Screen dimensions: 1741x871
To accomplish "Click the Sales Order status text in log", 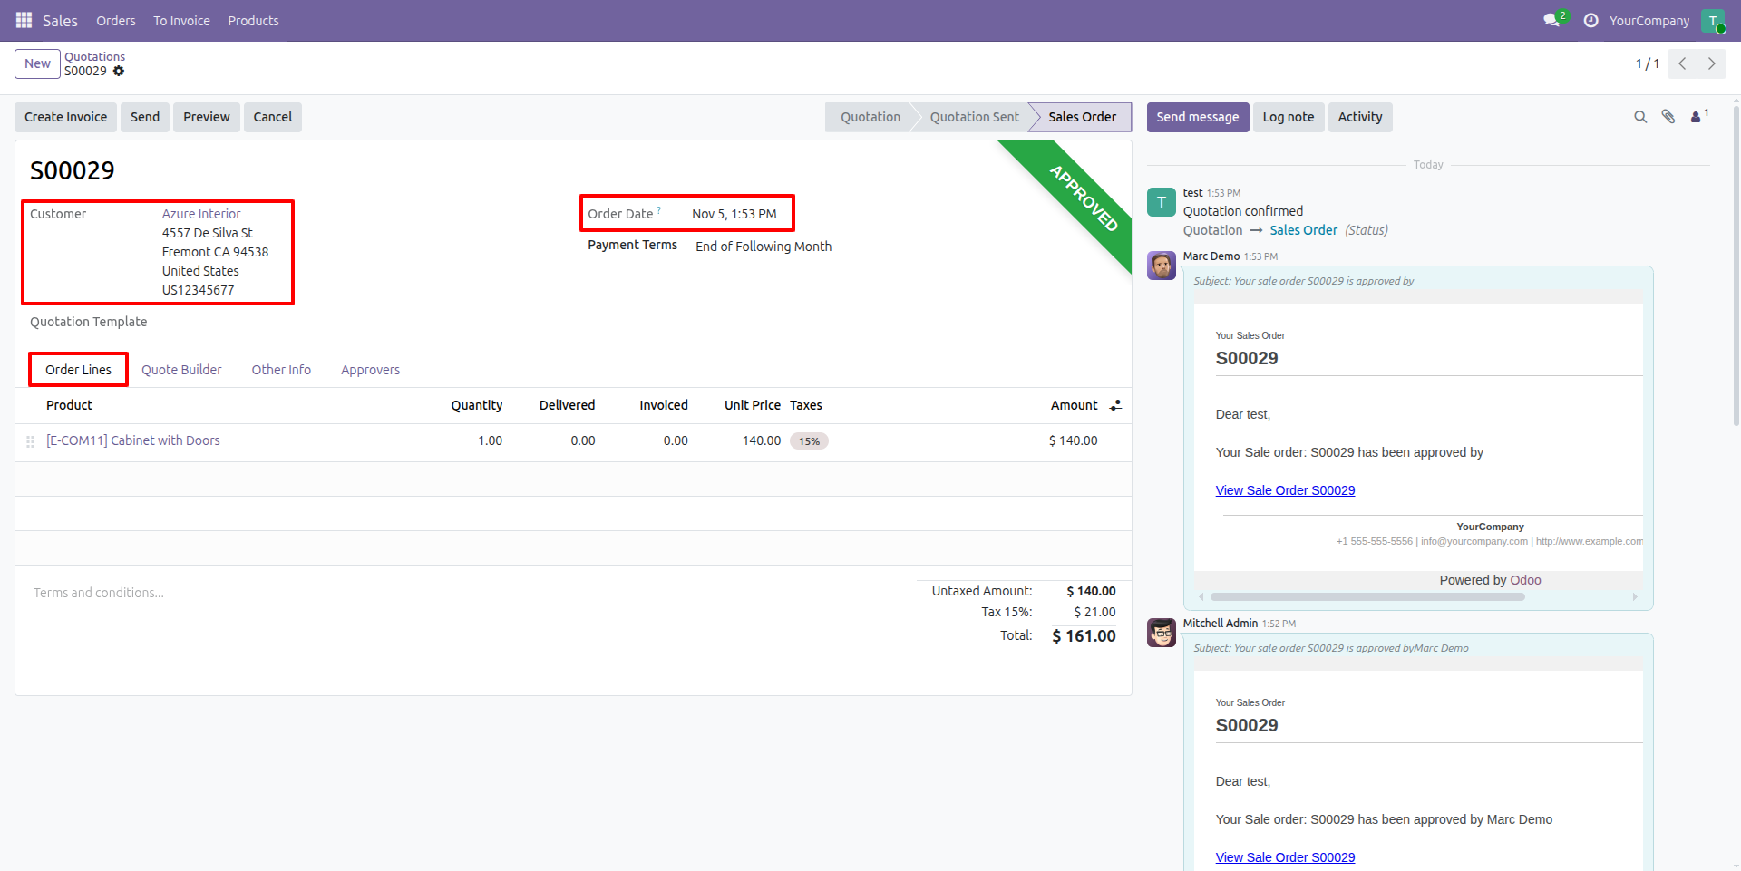I will point(1303,230).
